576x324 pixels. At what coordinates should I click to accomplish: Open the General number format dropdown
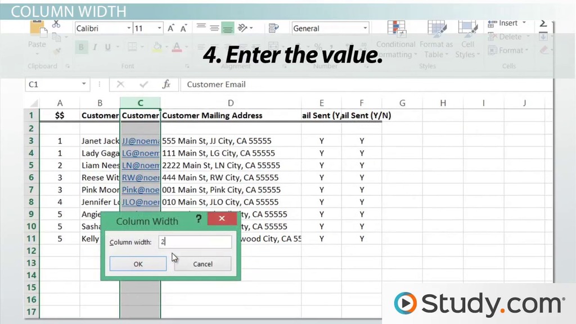pyautogui.click(x=364, y=28)
